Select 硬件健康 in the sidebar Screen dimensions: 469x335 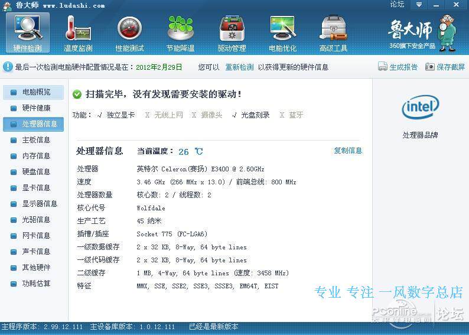(x=33, y=108)
